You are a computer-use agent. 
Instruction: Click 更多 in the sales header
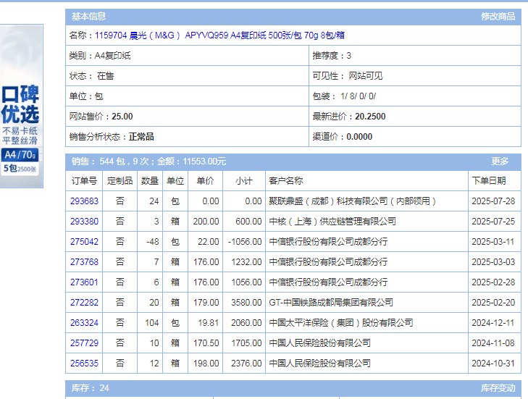499,161
